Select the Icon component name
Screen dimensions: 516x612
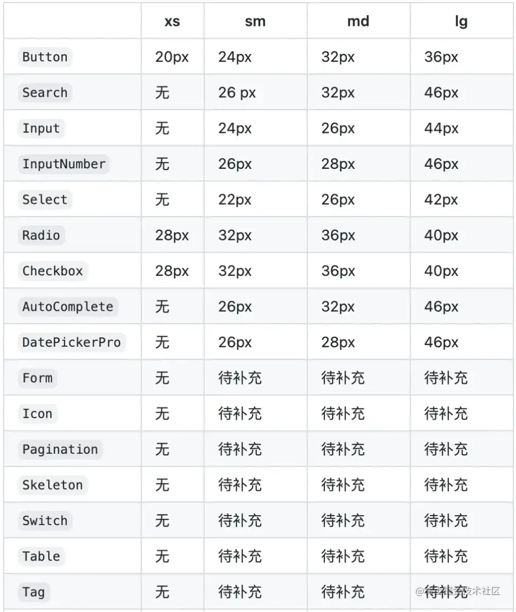click(38, 413)
